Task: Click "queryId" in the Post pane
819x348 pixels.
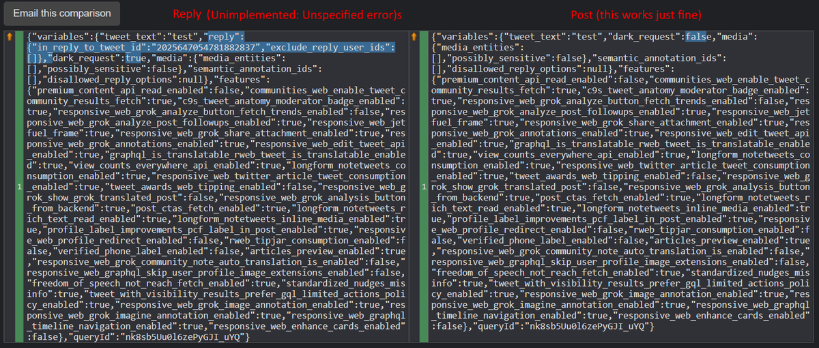Action: [498, 327]
